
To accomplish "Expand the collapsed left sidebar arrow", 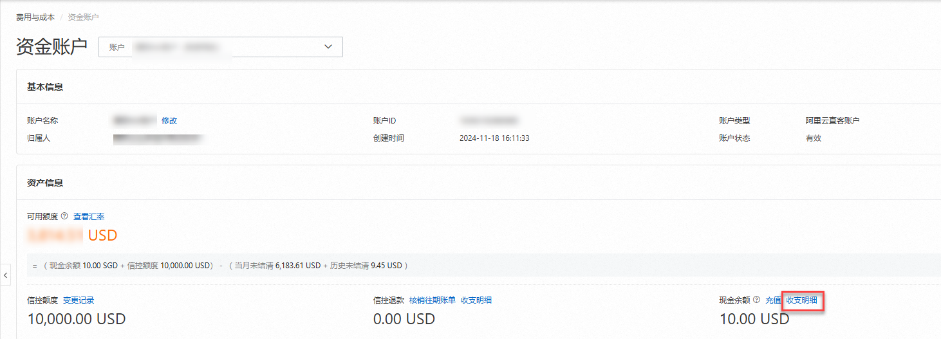I will coord(5,275).
